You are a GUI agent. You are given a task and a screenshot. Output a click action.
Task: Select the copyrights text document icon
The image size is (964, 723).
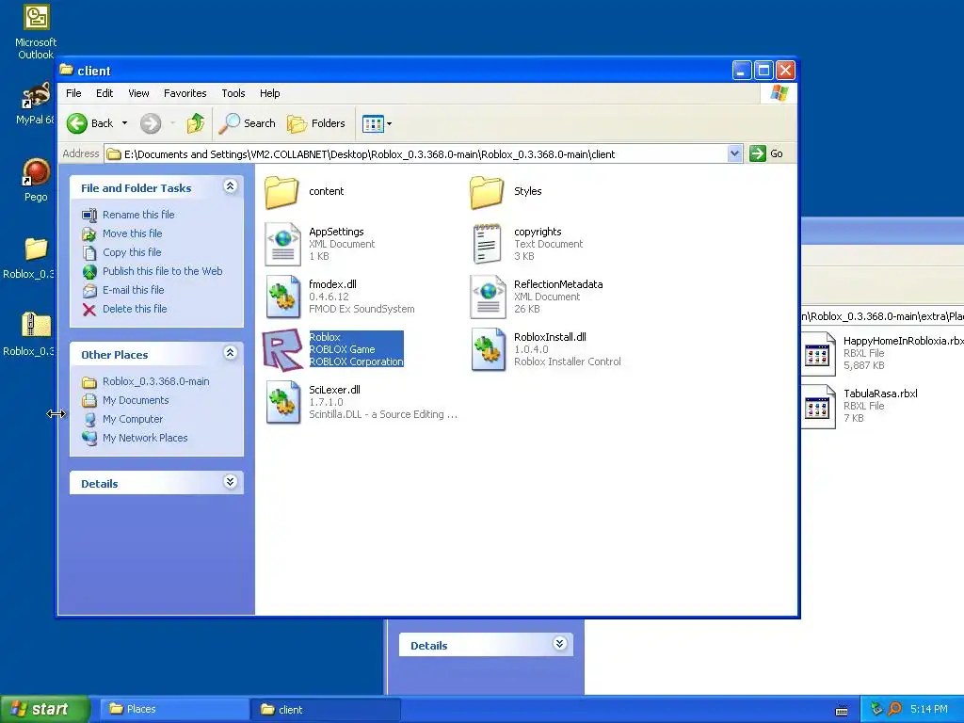[487, 244]
